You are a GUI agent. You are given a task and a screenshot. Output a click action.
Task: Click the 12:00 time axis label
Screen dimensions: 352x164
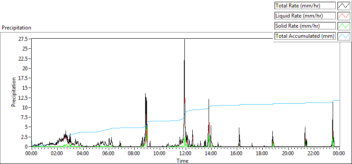point(185,154)
